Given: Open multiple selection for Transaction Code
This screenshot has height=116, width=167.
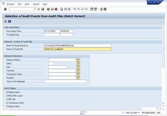Looking at the screenshot, I should pos(78,74).
